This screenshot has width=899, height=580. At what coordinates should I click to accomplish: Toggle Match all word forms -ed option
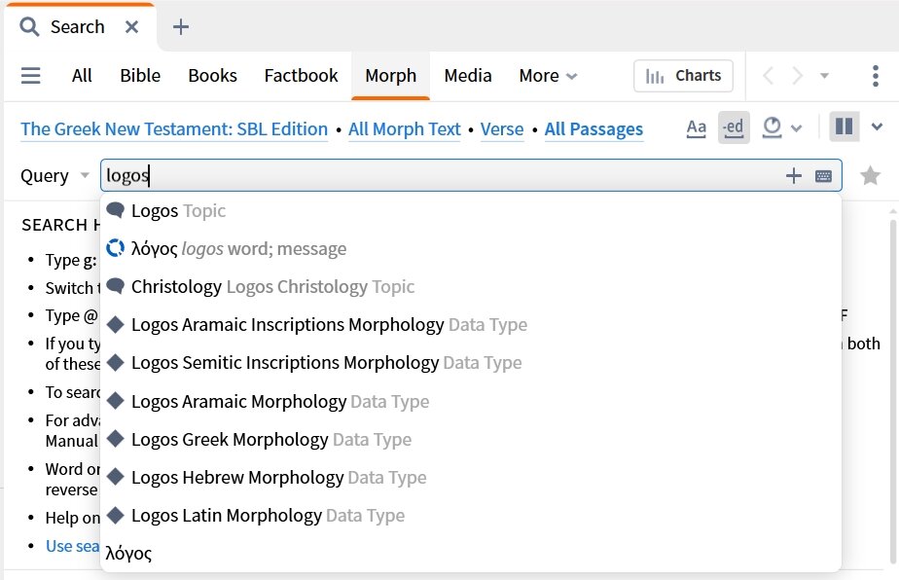tap(734, 127)
